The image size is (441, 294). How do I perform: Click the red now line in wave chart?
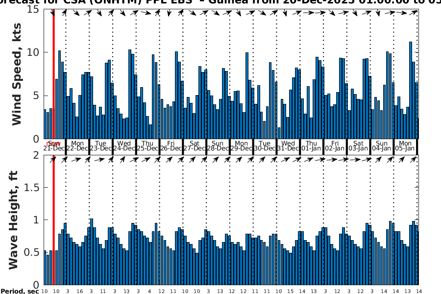(x=53, y=220)
